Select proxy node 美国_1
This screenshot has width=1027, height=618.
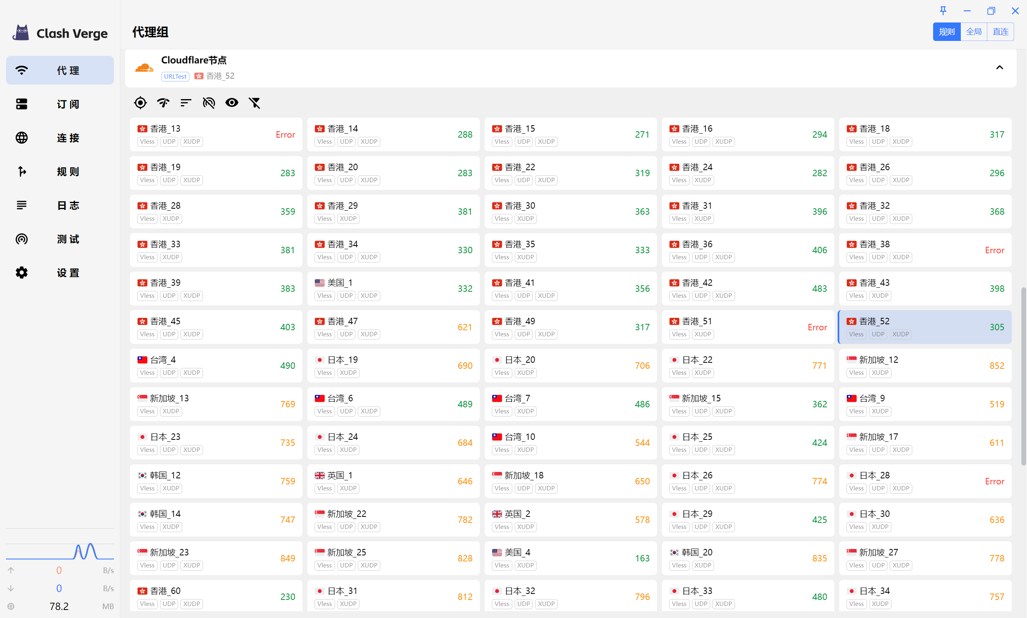tap(394, 289)
